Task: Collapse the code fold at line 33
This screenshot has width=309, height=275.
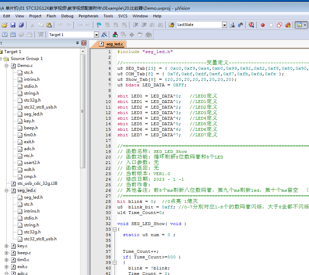Action: (x=114, y=229)
